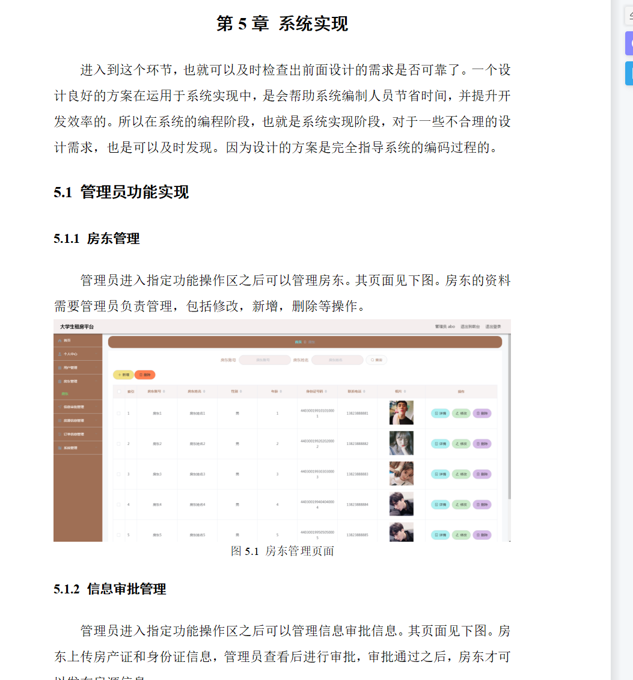
Task: Click the 房东管理 sidebar icon
Action: click(x=60, y=381)
